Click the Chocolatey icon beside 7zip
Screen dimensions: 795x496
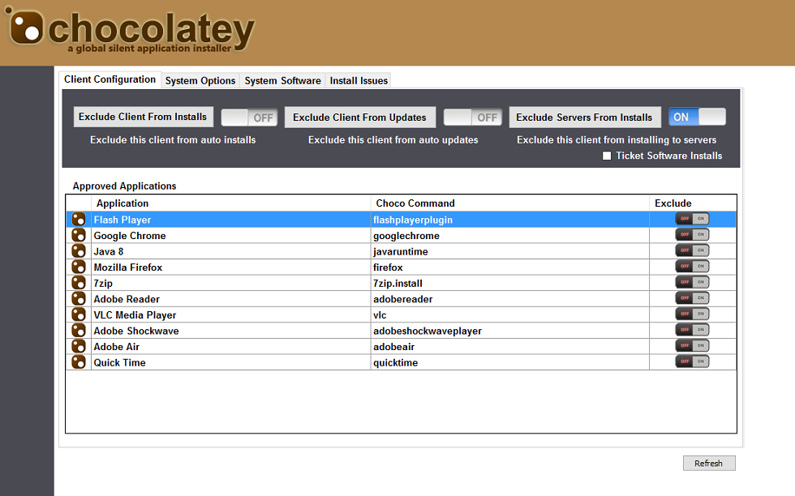coord(79,283)
